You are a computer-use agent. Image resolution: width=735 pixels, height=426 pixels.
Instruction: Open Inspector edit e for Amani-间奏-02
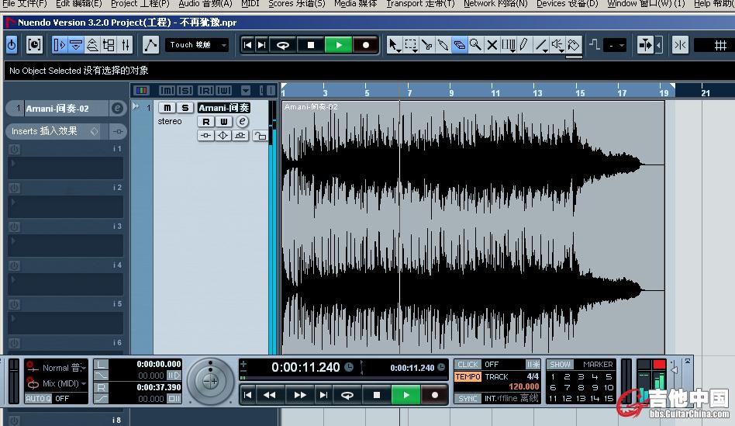click(117, 109)
